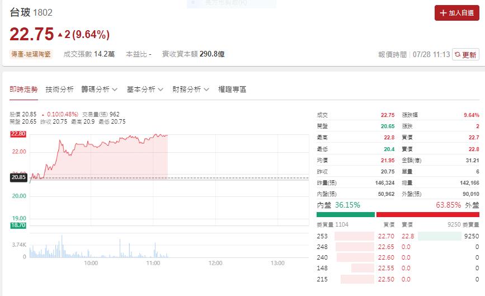This screenshot has height=296, width=485.
Task: Open the 財務分析 dropdown menu
Action: 191,90
